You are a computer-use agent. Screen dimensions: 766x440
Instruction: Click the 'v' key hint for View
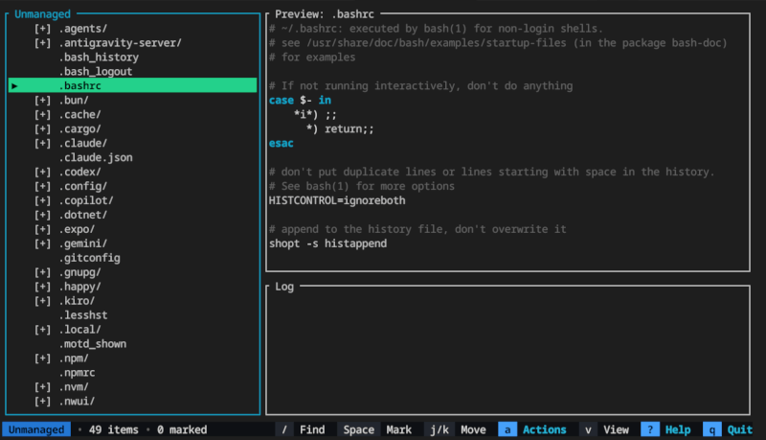pos(588,429)
